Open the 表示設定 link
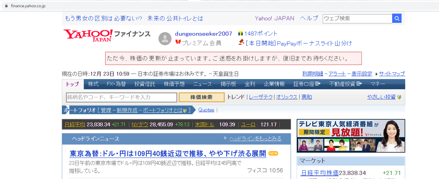The image size is (439, 179). click(x=362, y=74)
